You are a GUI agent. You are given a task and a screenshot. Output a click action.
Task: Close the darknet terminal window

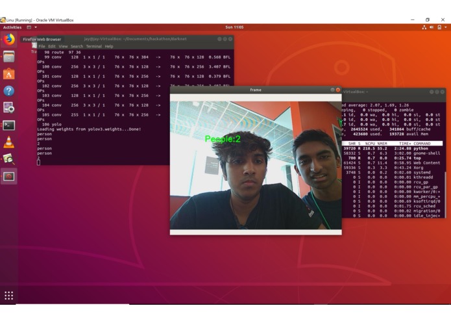230,39
